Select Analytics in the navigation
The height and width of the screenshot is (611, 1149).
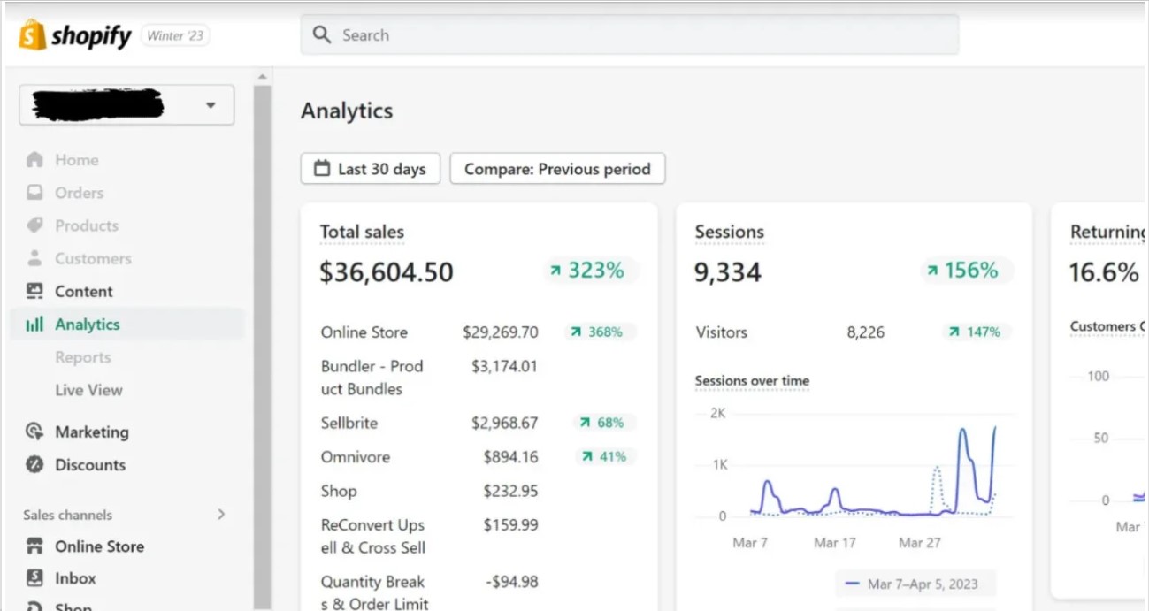[x=87, y=325]
